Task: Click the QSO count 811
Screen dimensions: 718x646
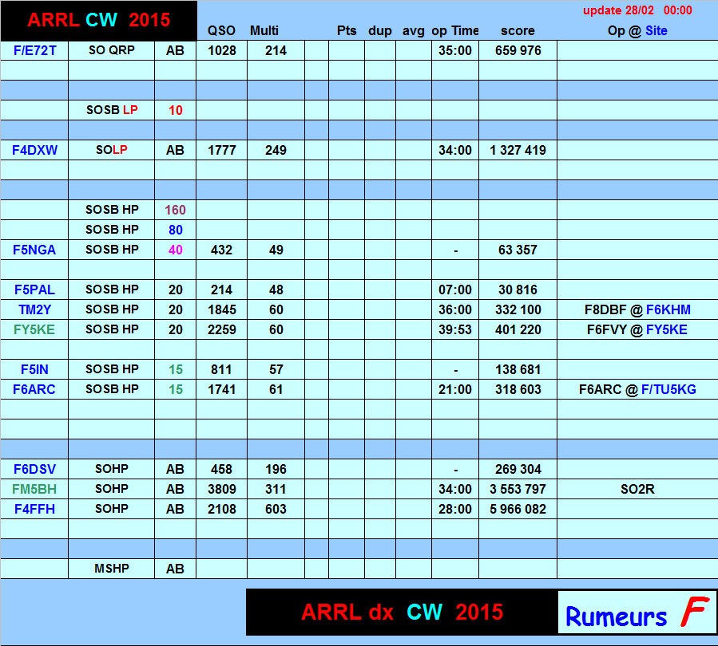Action: pos(221,369)
